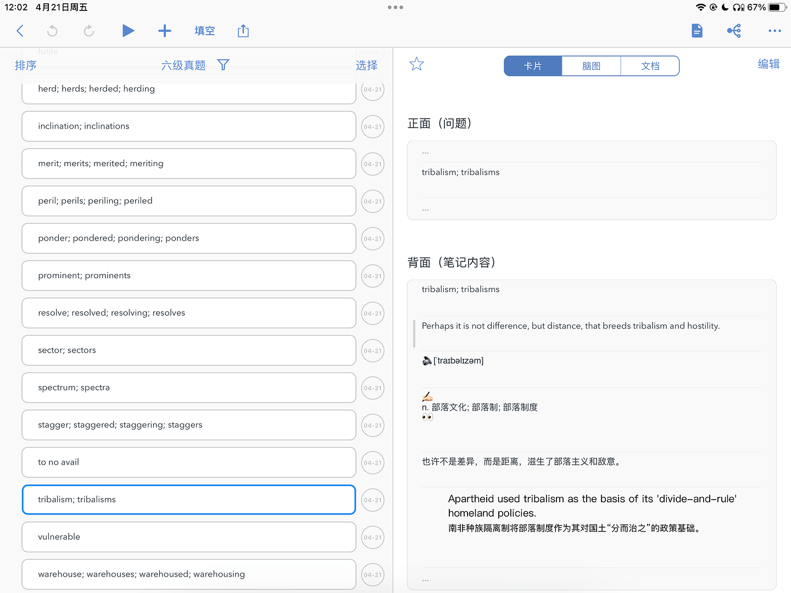
Task: Select the 'merit; merits; merited; meriting' card
Action: click(x=189, y=164)
